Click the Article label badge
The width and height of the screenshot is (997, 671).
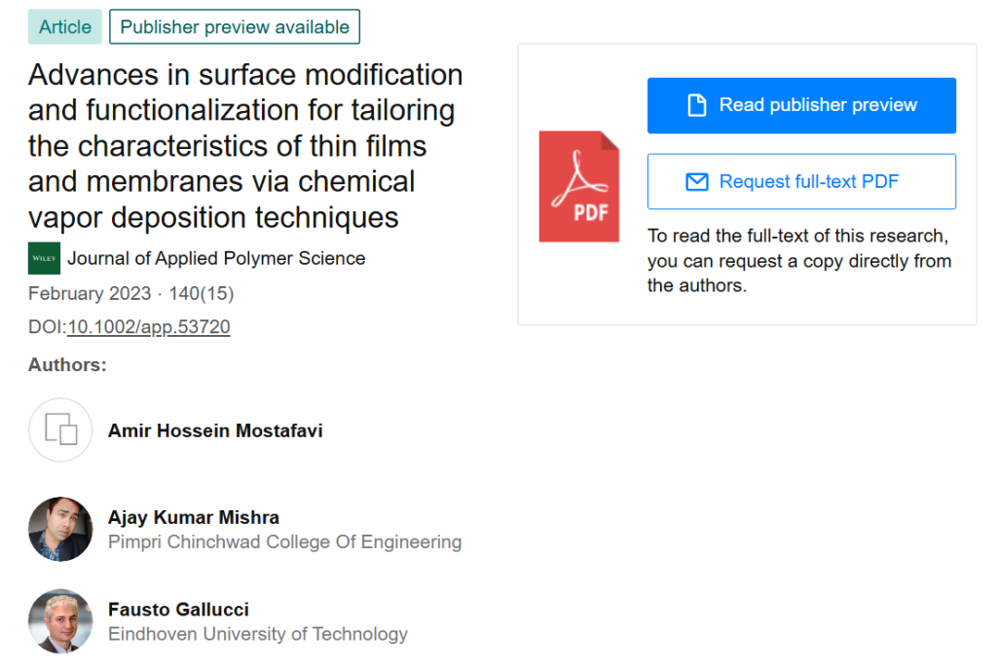(64, 26)
